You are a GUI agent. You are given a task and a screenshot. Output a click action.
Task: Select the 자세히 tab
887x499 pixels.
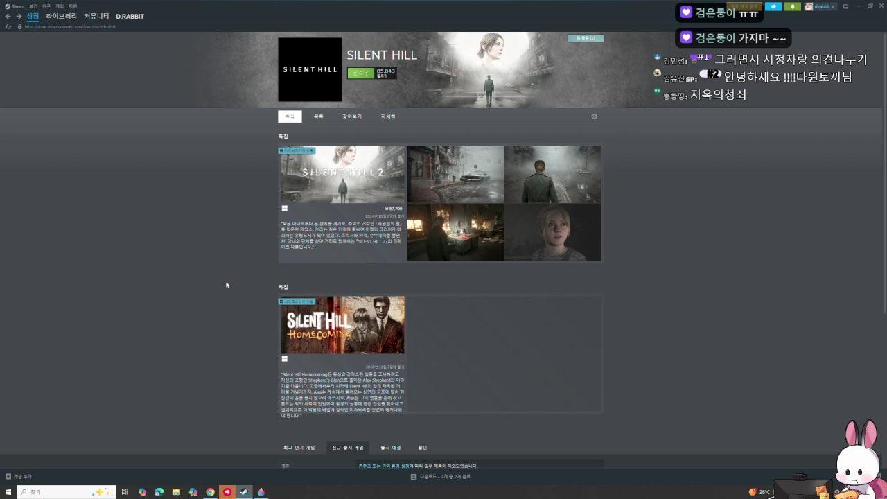point(388,116)
